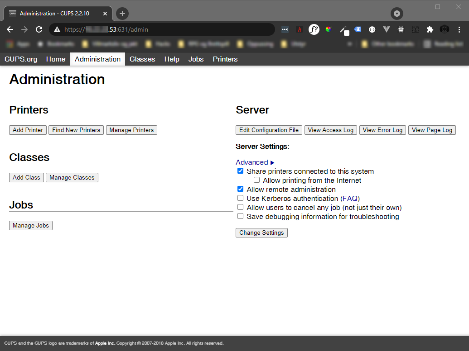Enable Use Kerberos authentication

coord(241,198)
